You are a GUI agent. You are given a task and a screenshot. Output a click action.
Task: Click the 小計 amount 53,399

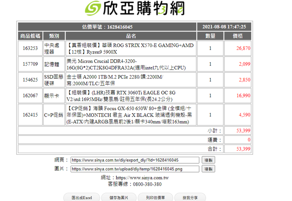(243, 130)
